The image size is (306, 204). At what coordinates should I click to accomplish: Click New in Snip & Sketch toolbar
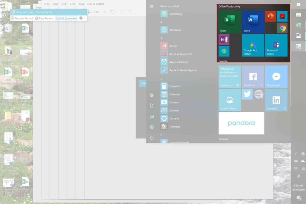[x=94, y=12]
